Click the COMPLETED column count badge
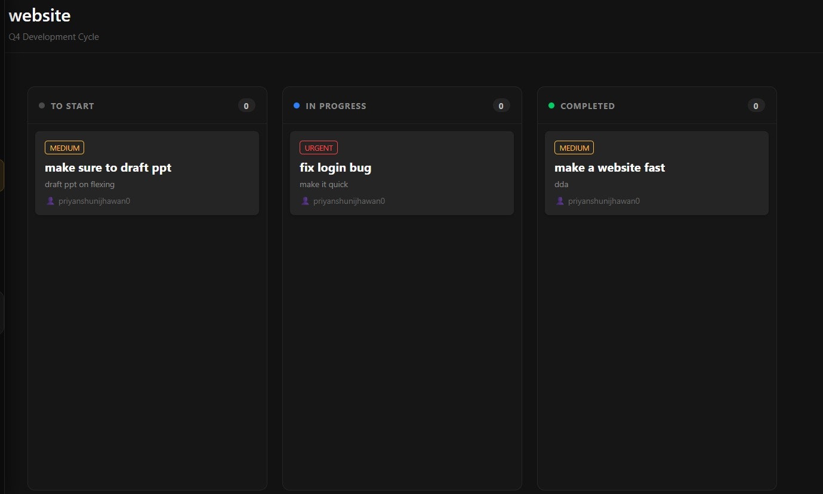The image size is (823, 494). tap(756, 106)
